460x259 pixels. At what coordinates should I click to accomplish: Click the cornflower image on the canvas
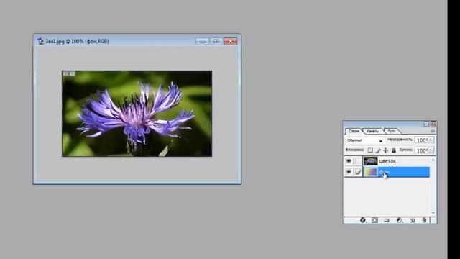click(x=137, y=114)
